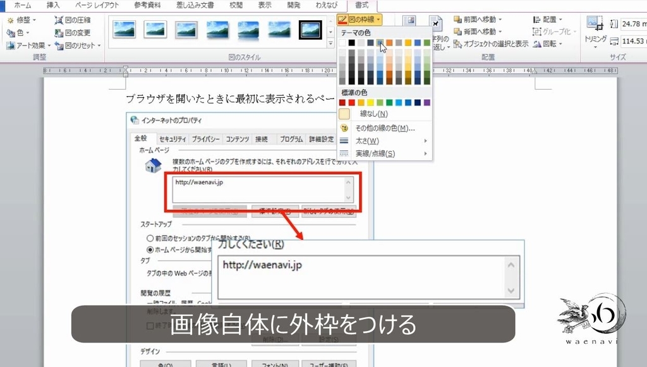This screenshot has height=367, width=647.
Task: Expand the 前面へ移動 dropdown arrow
Action: pos(500,20)
